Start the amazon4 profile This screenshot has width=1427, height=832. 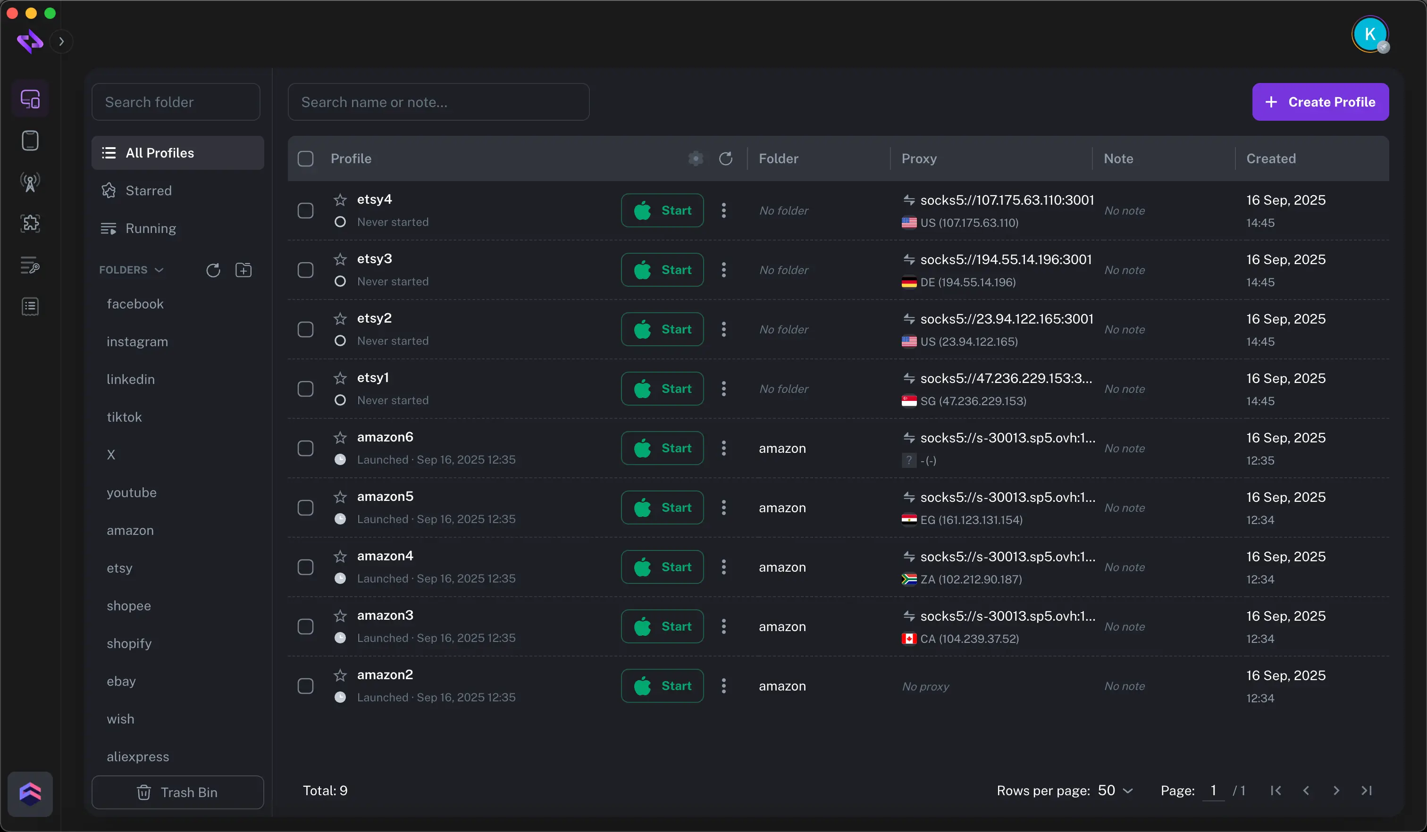click(662, 567)
